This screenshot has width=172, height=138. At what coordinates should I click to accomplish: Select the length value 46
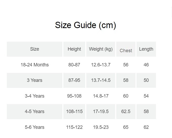(146, 65)
